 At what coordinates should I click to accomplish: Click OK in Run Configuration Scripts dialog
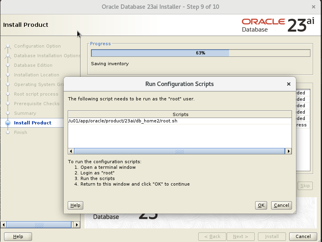(x=261, y=205)
